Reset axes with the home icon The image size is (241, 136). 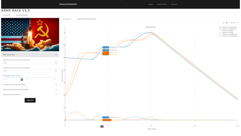(x=239, y=22)
